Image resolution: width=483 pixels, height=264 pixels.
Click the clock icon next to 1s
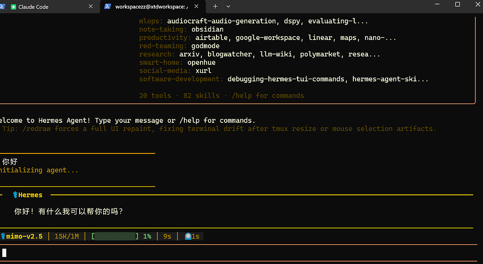coord(188,236)
